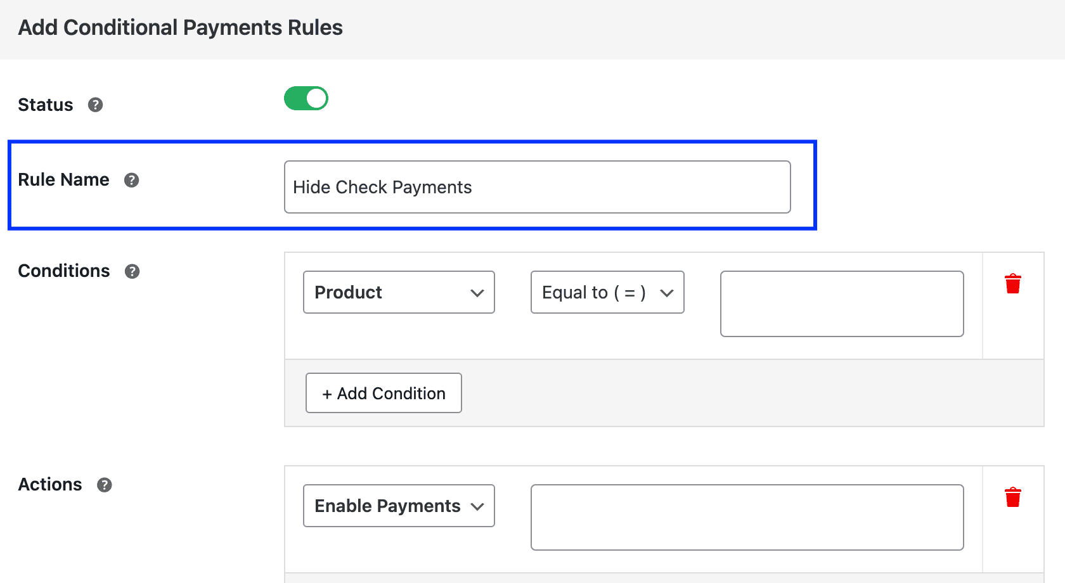
Task: Open the Conditions help icon
Action: click(x=132, y=271)
